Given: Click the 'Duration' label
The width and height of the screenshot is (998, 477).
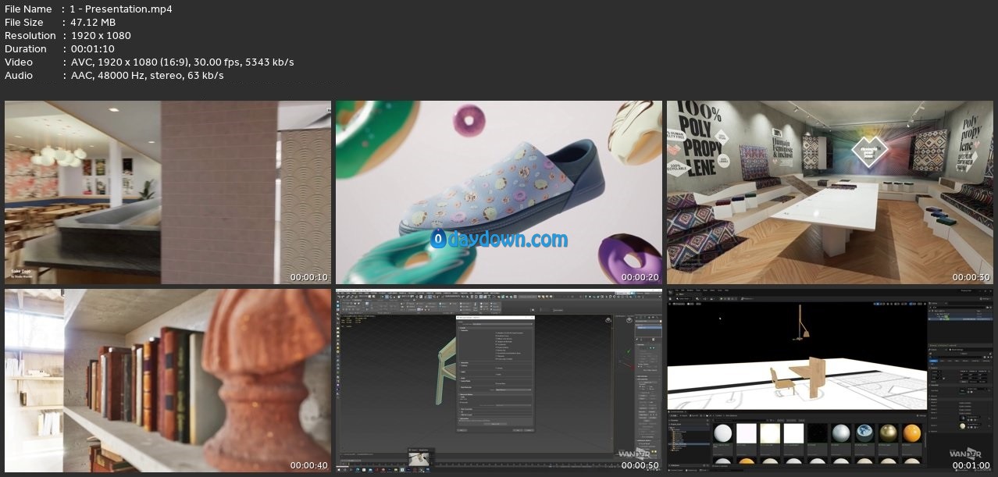Looking at the screenshot, I should (x=26, y=49).
